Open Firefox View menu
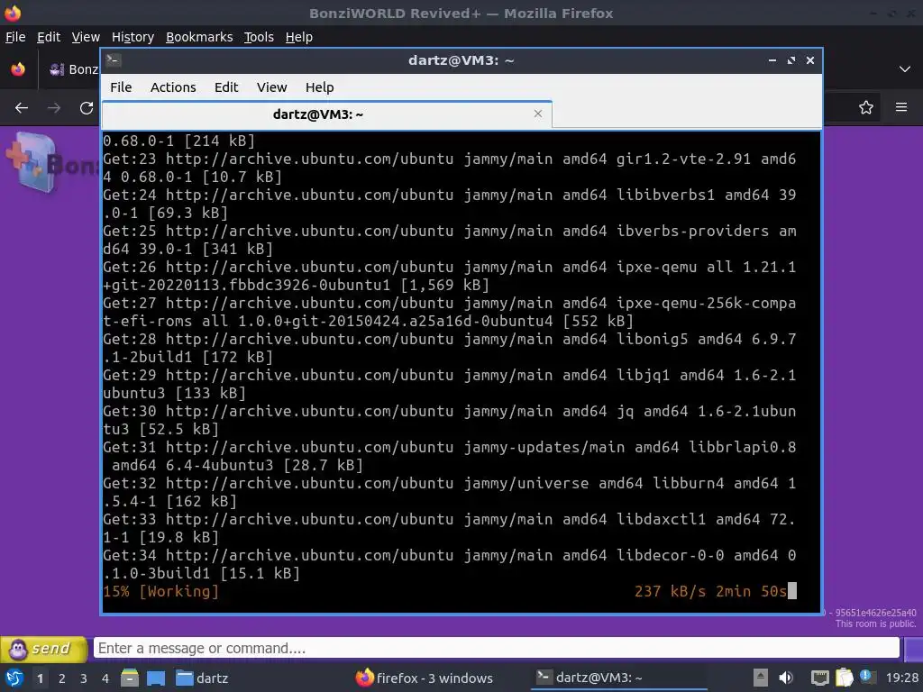The width and height of the screenshot is (923, 692). (x=86, y=37)
